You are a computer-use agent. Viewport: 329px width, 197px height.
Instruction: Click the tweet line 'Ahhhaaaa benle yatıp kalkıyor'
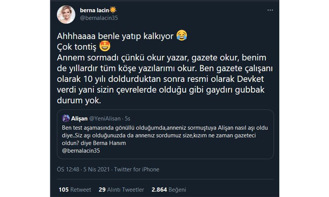pos(115,36)
